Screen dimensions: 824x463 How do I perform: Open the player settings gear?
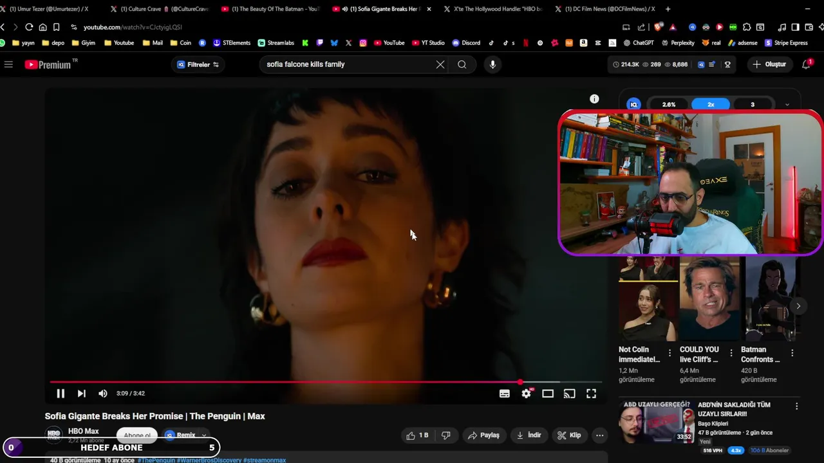pos(527,394)
